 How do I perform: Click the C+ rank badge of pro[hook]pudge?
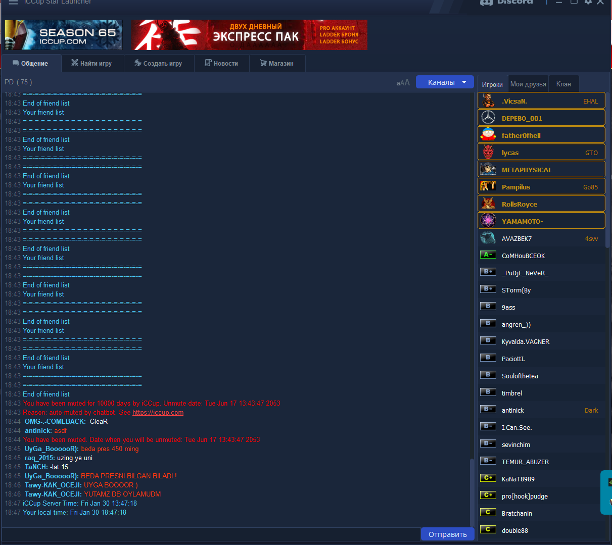click(488, 495)
